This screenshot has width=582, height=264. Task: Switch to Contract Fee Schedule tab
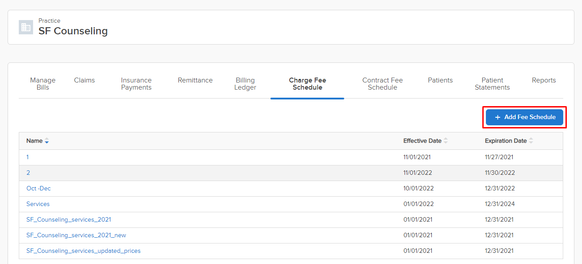pos(383,84)
